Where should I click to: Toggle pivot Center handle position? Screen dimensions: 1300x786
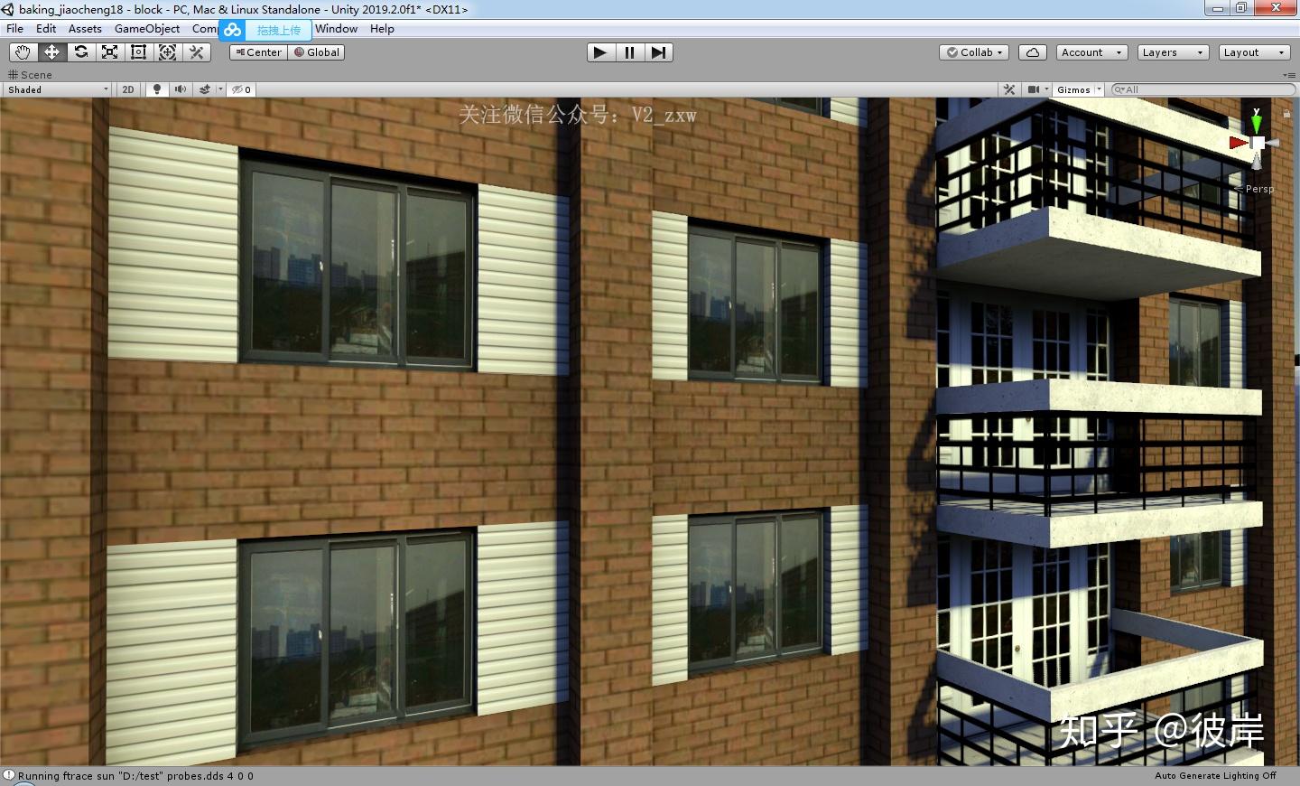click(x=258, y=52)
